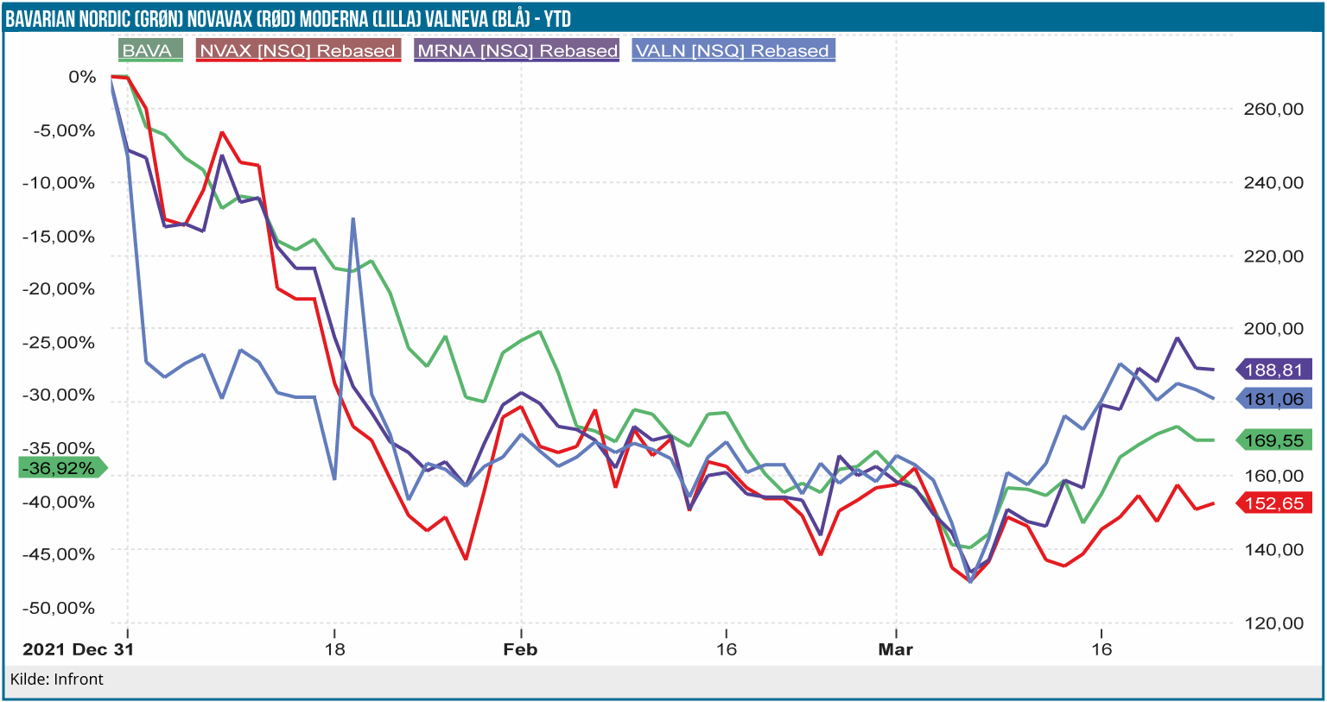Click the green 169,55 price marker

[x=1273, y=440]
